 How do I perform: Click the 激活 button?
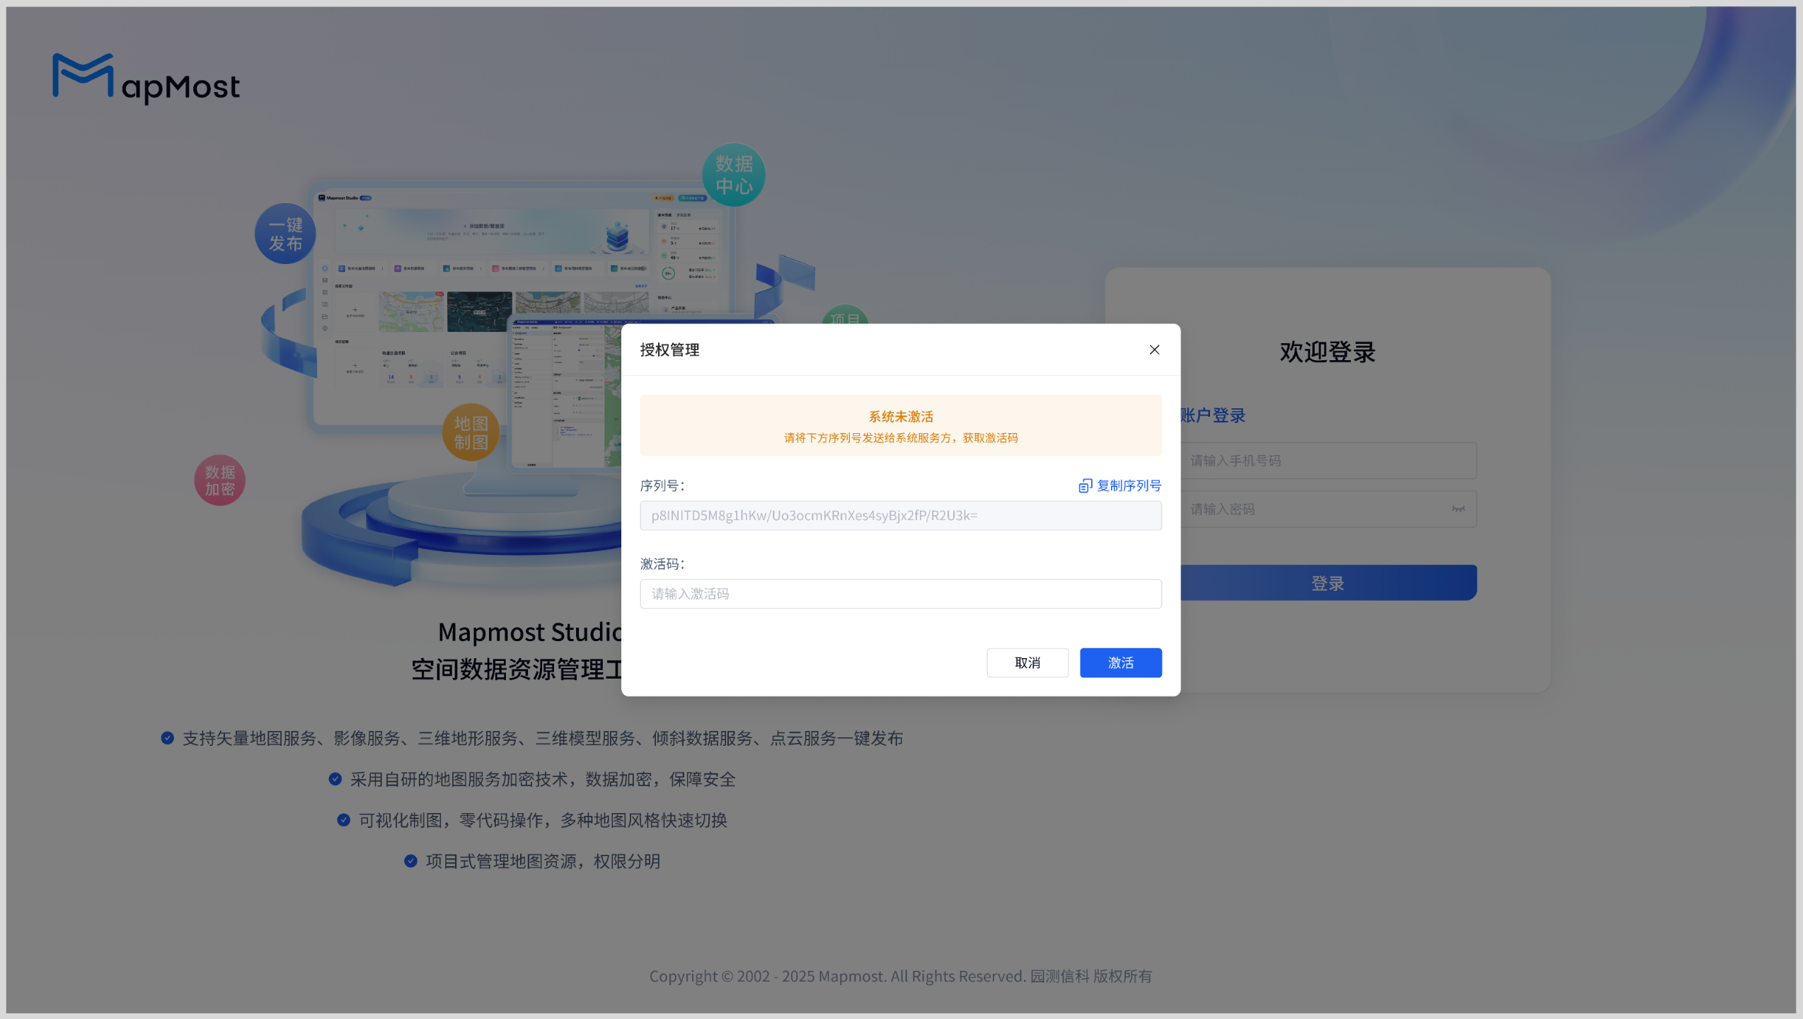pyautogui.click(x=1120, y=662)
